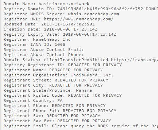Click Registrant Organization WhoisGuard, Inc.
The width and height of the screenshot is (158, 130).
(x=92, y=75)
